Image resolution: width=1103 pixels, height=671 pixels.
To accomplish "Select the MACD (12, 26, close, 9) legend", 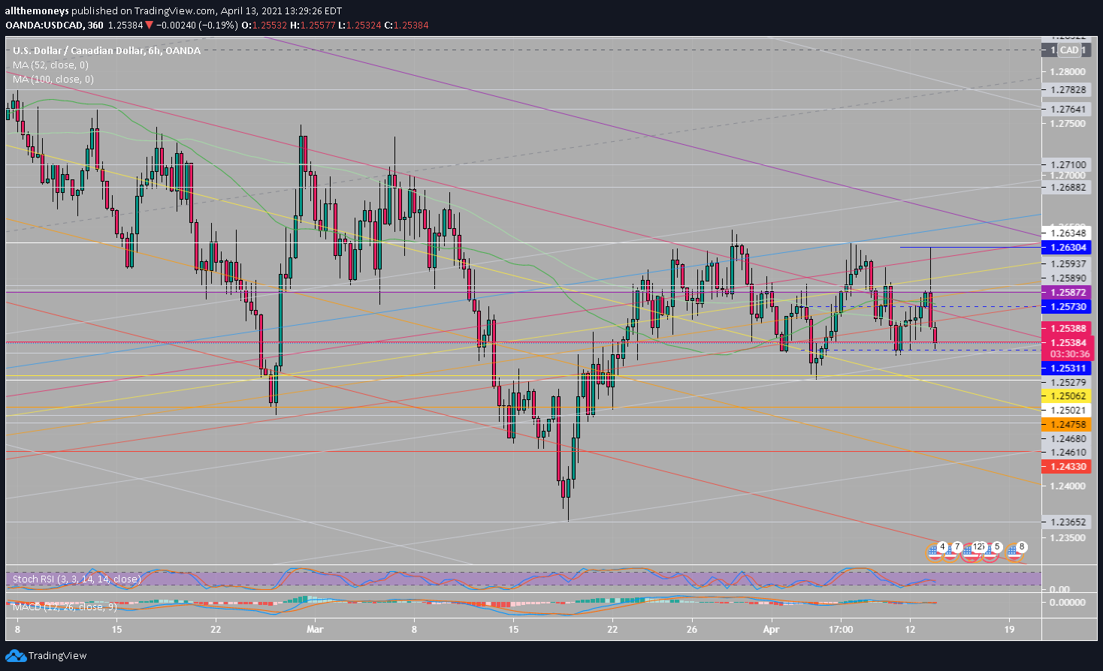I will pos(65,606).
